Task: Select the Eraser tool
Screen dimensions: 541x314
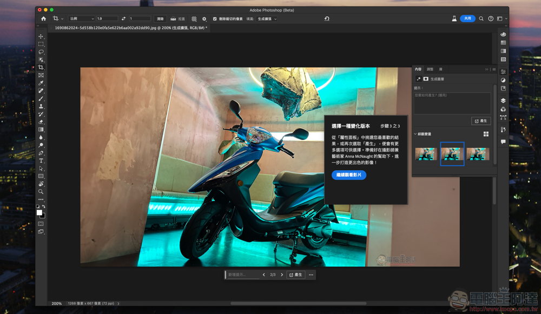Action: pyautogui.click(x=41, y=122)
